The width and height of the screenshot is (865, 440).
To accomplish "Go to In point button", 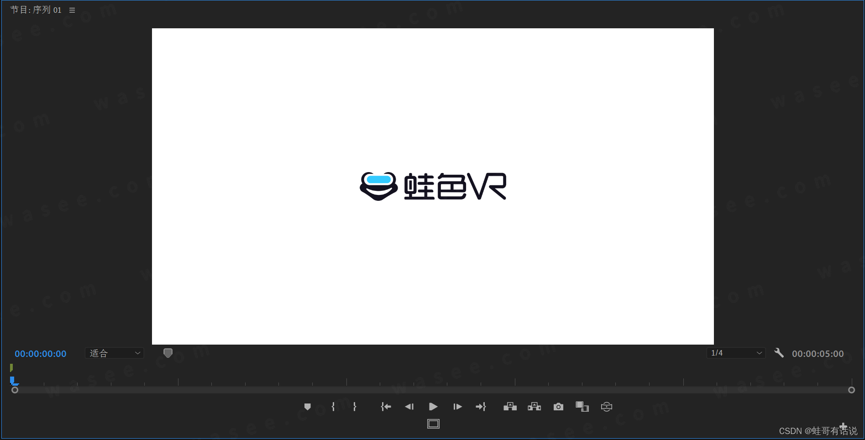I will tap(386, 407).
